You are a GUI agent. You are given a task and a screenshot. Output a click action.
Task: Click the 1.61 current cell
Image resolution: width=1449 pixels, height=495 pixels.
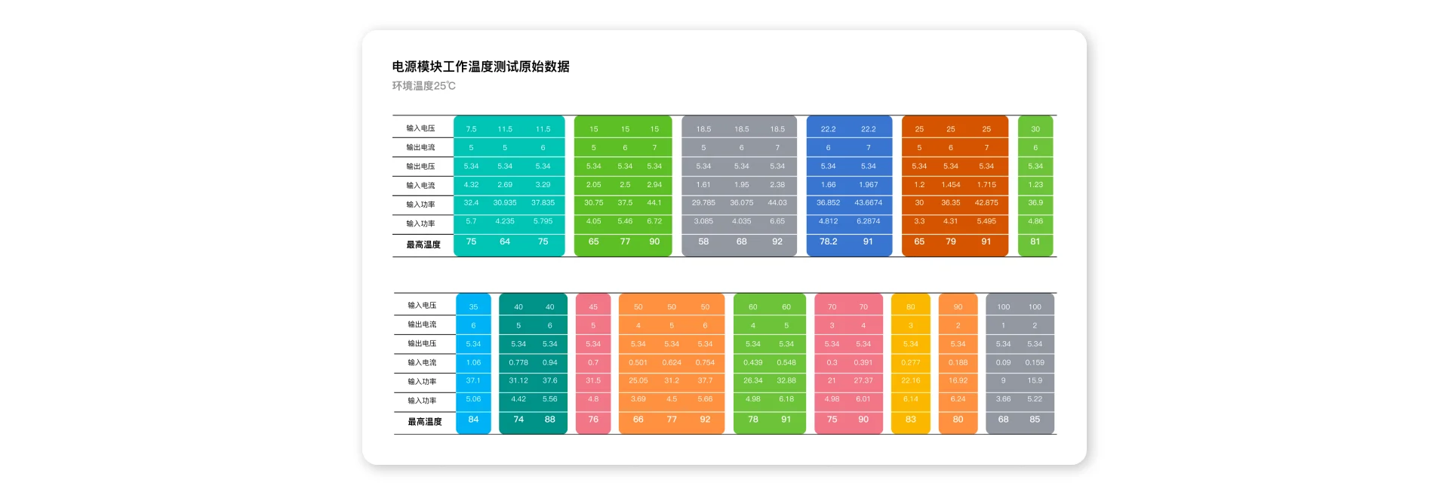coord(703,185)
